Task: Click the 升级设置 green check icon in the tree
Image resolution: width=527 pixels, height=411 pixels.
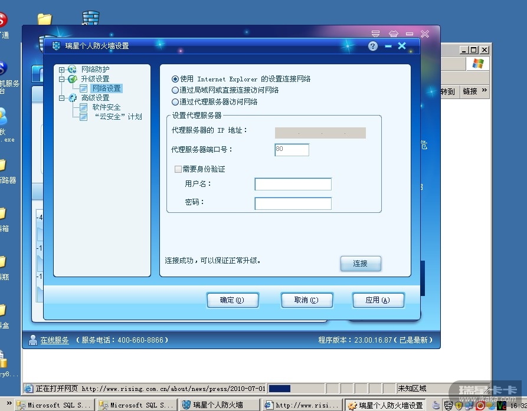Action: 72,79
